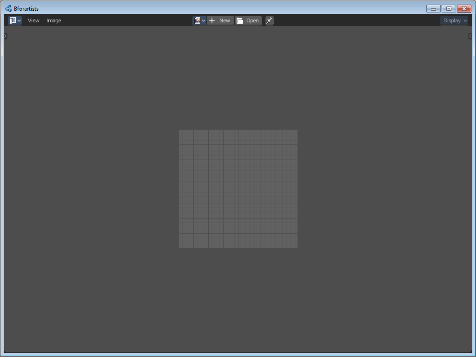Open the View menu
This screenshot has width=476, height=357.
pos(33,20)
